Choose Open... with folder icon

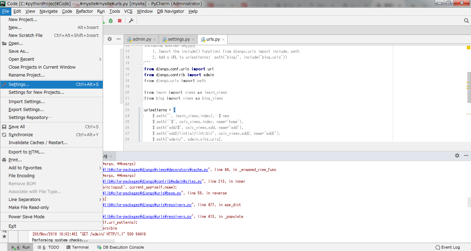click(x=51, y=43)
